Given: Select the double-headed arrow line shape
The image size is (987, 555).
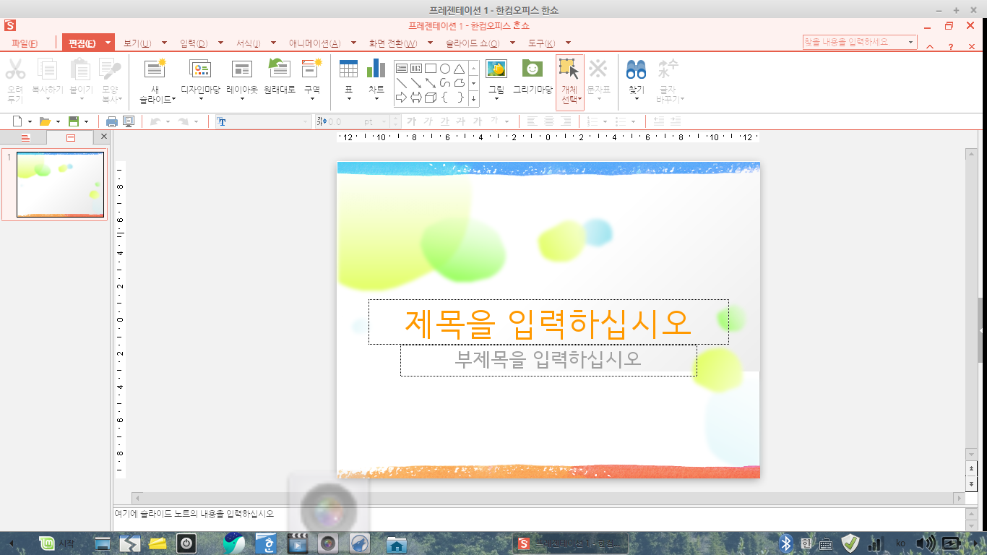Looking at the screenshot, I should click(431, 83).
